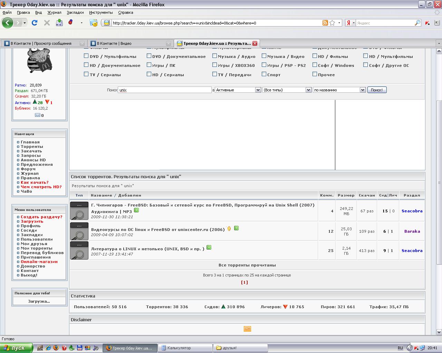Click the Создать раздачу? link

(x=41, y=217)
